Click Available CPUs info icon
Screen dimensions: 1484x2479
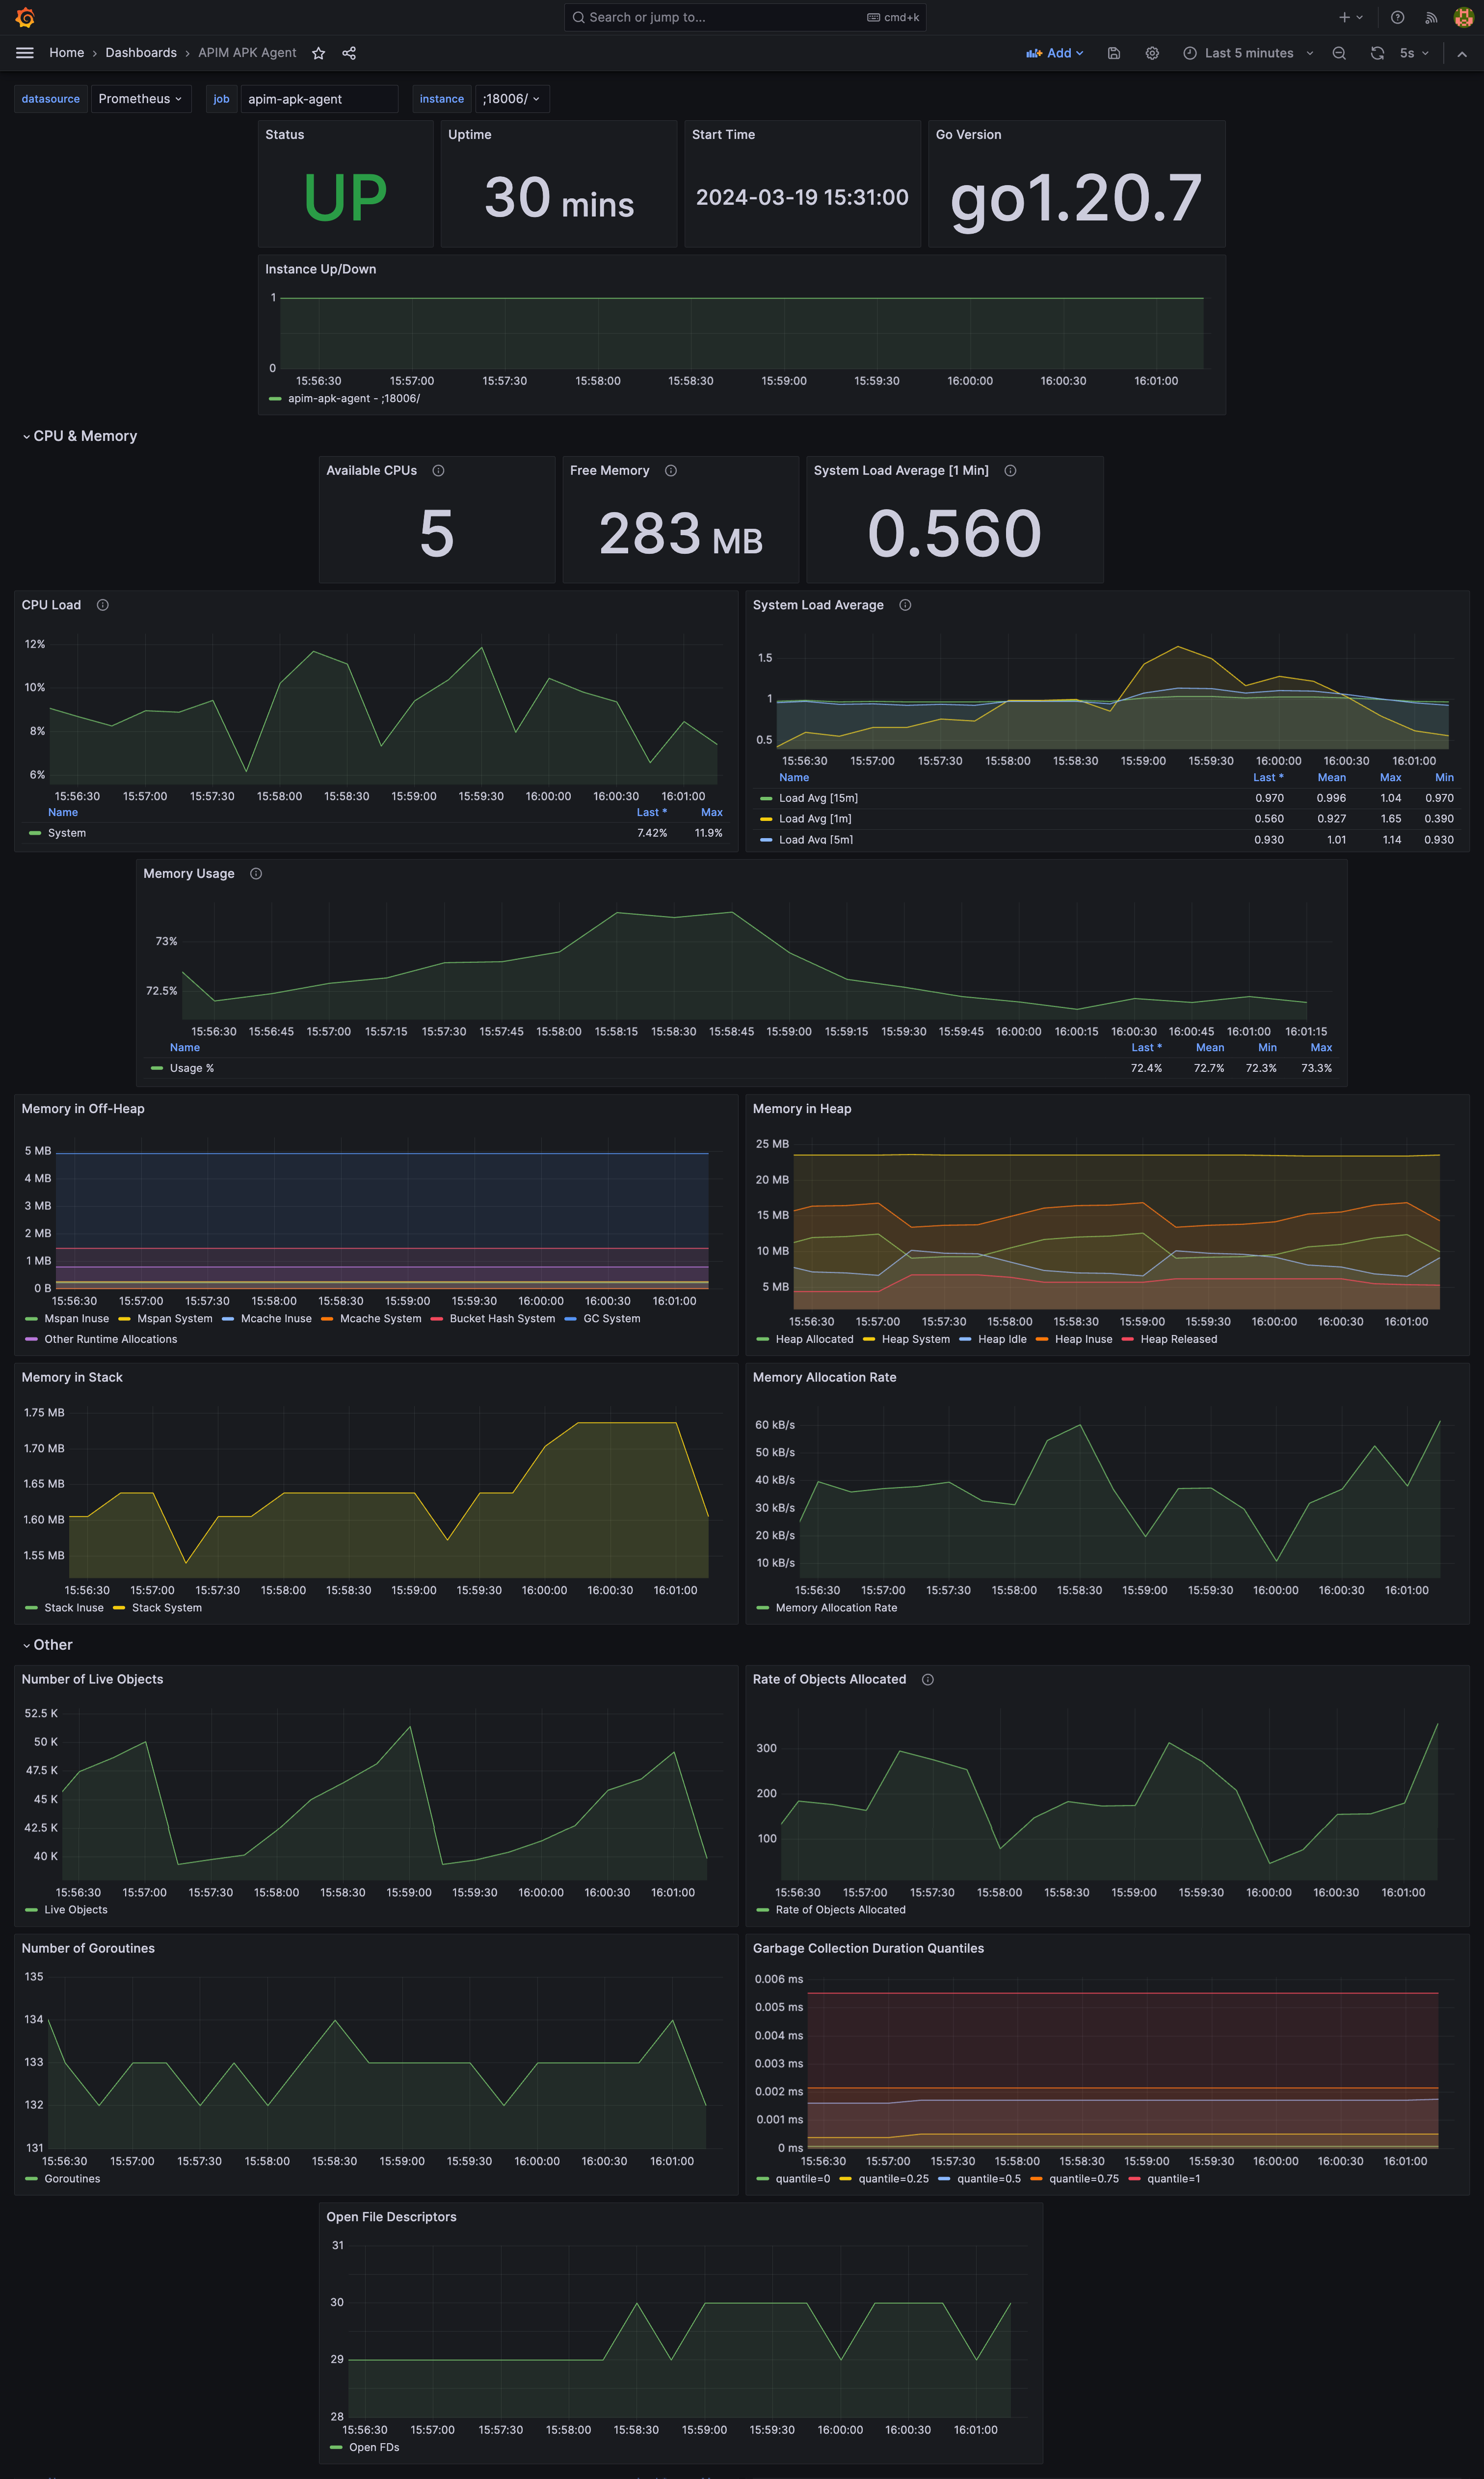[438, 470]
